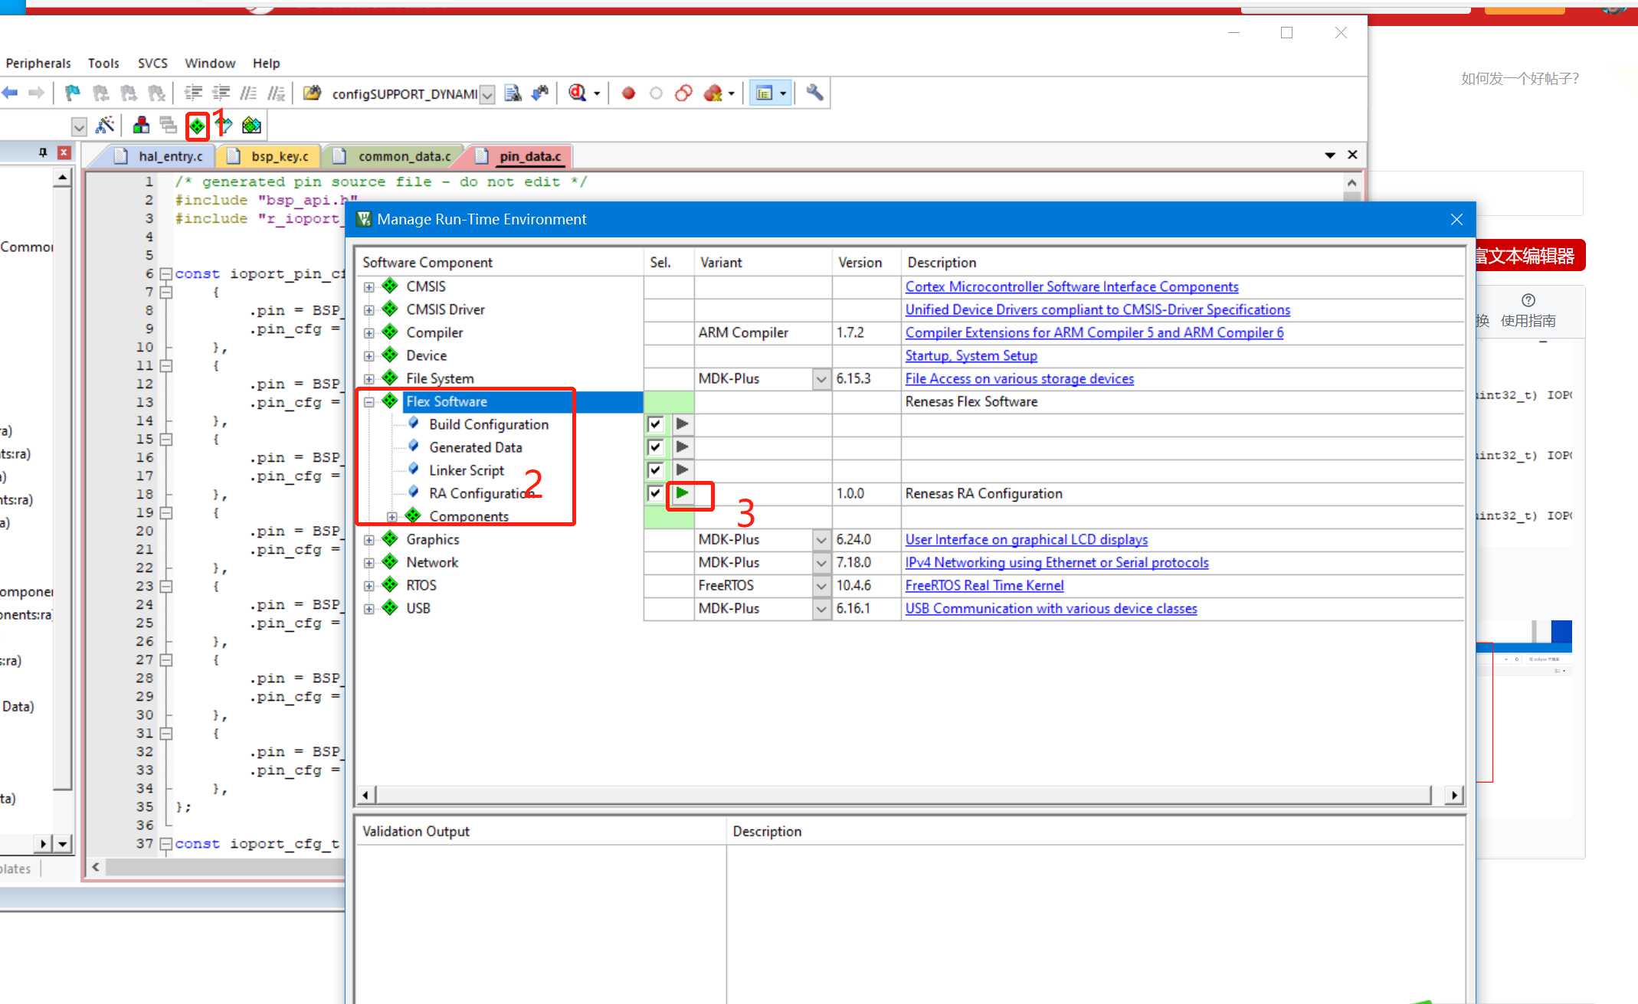Click play button on Generated Data row
Screen dimensions: 1638x1004
[x=682, y=447]
